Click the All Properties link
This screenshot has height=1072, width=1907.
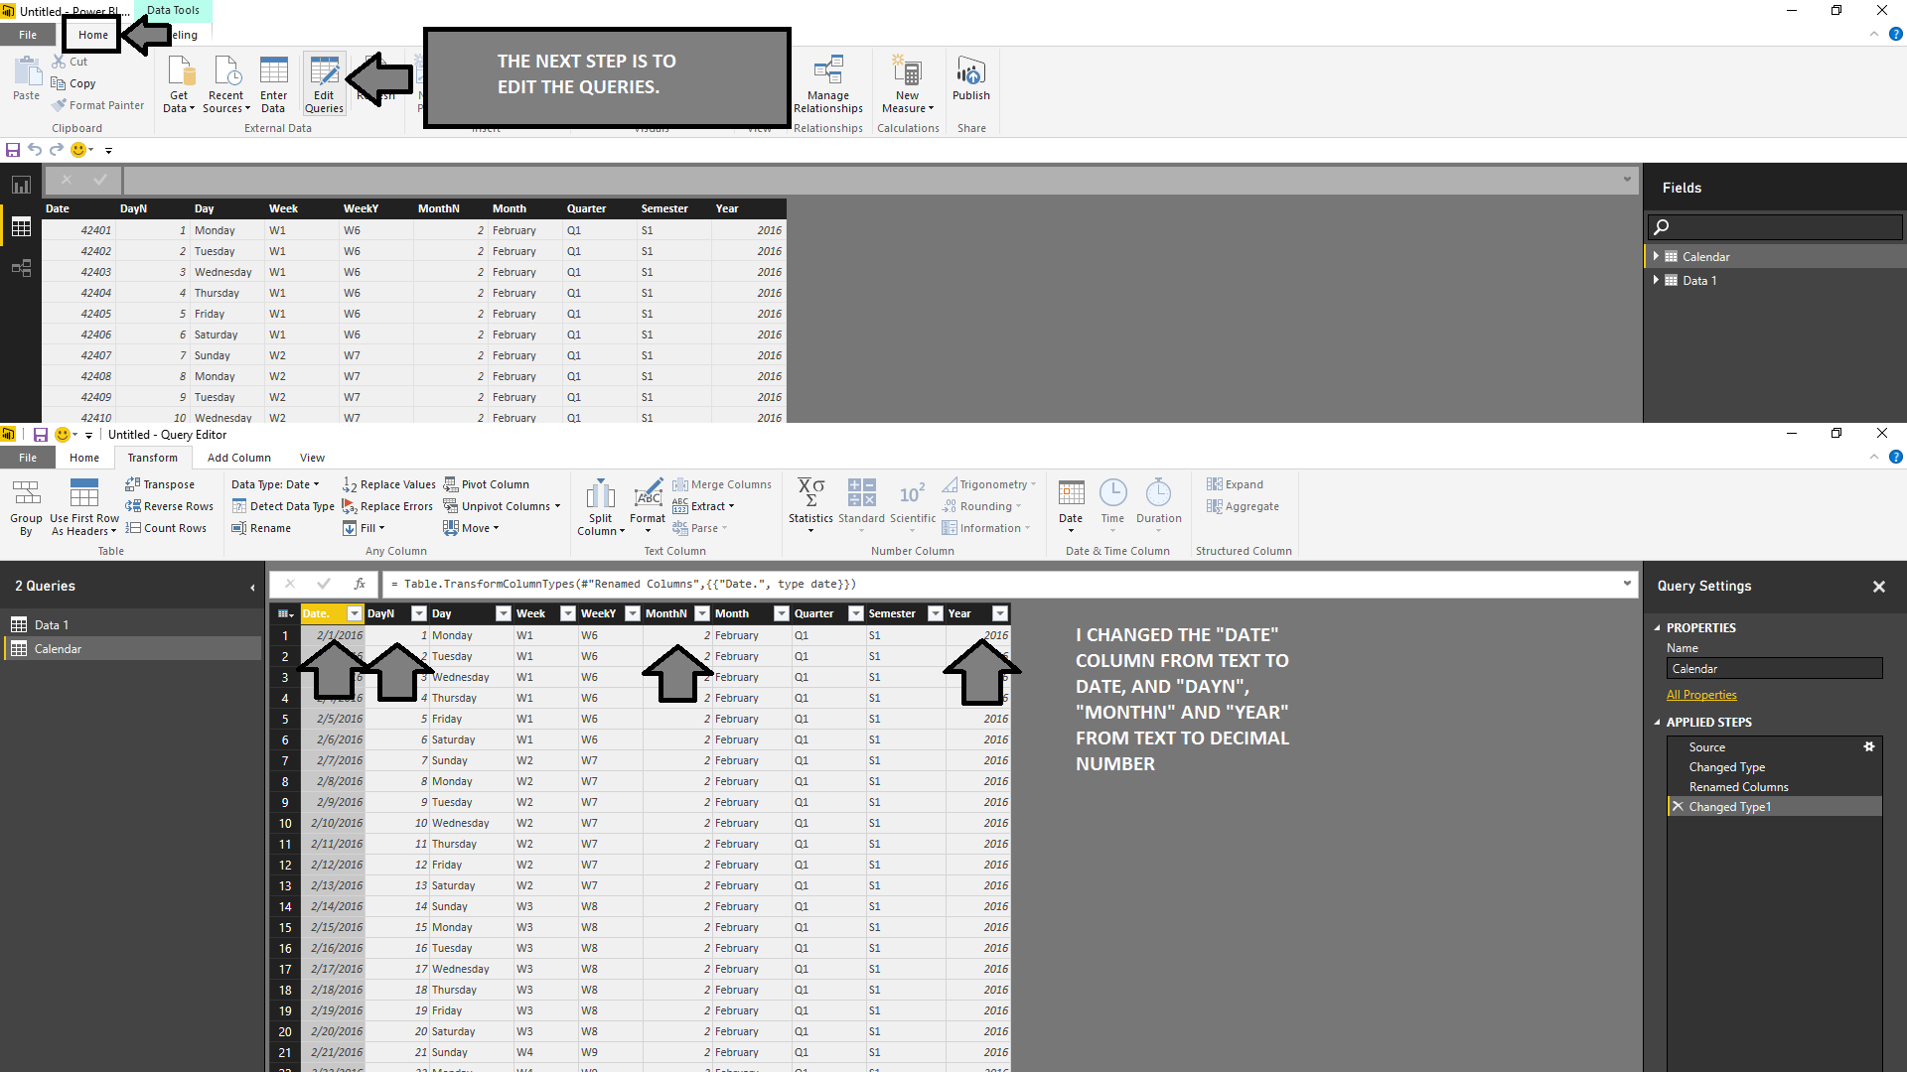[1701, 695]
